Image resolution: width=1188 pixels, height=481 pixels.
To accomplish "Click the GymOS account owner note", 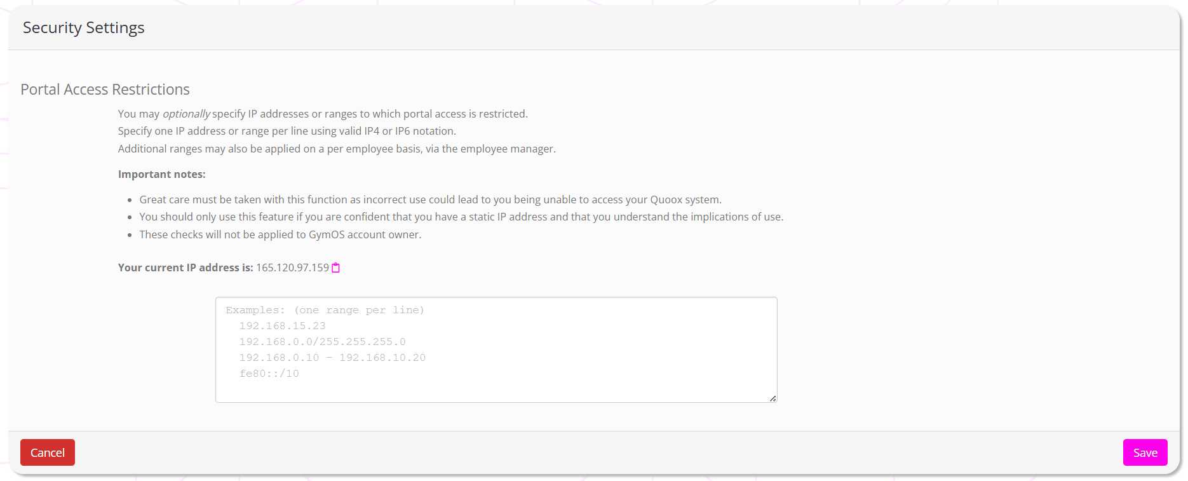I will (280, 234).
